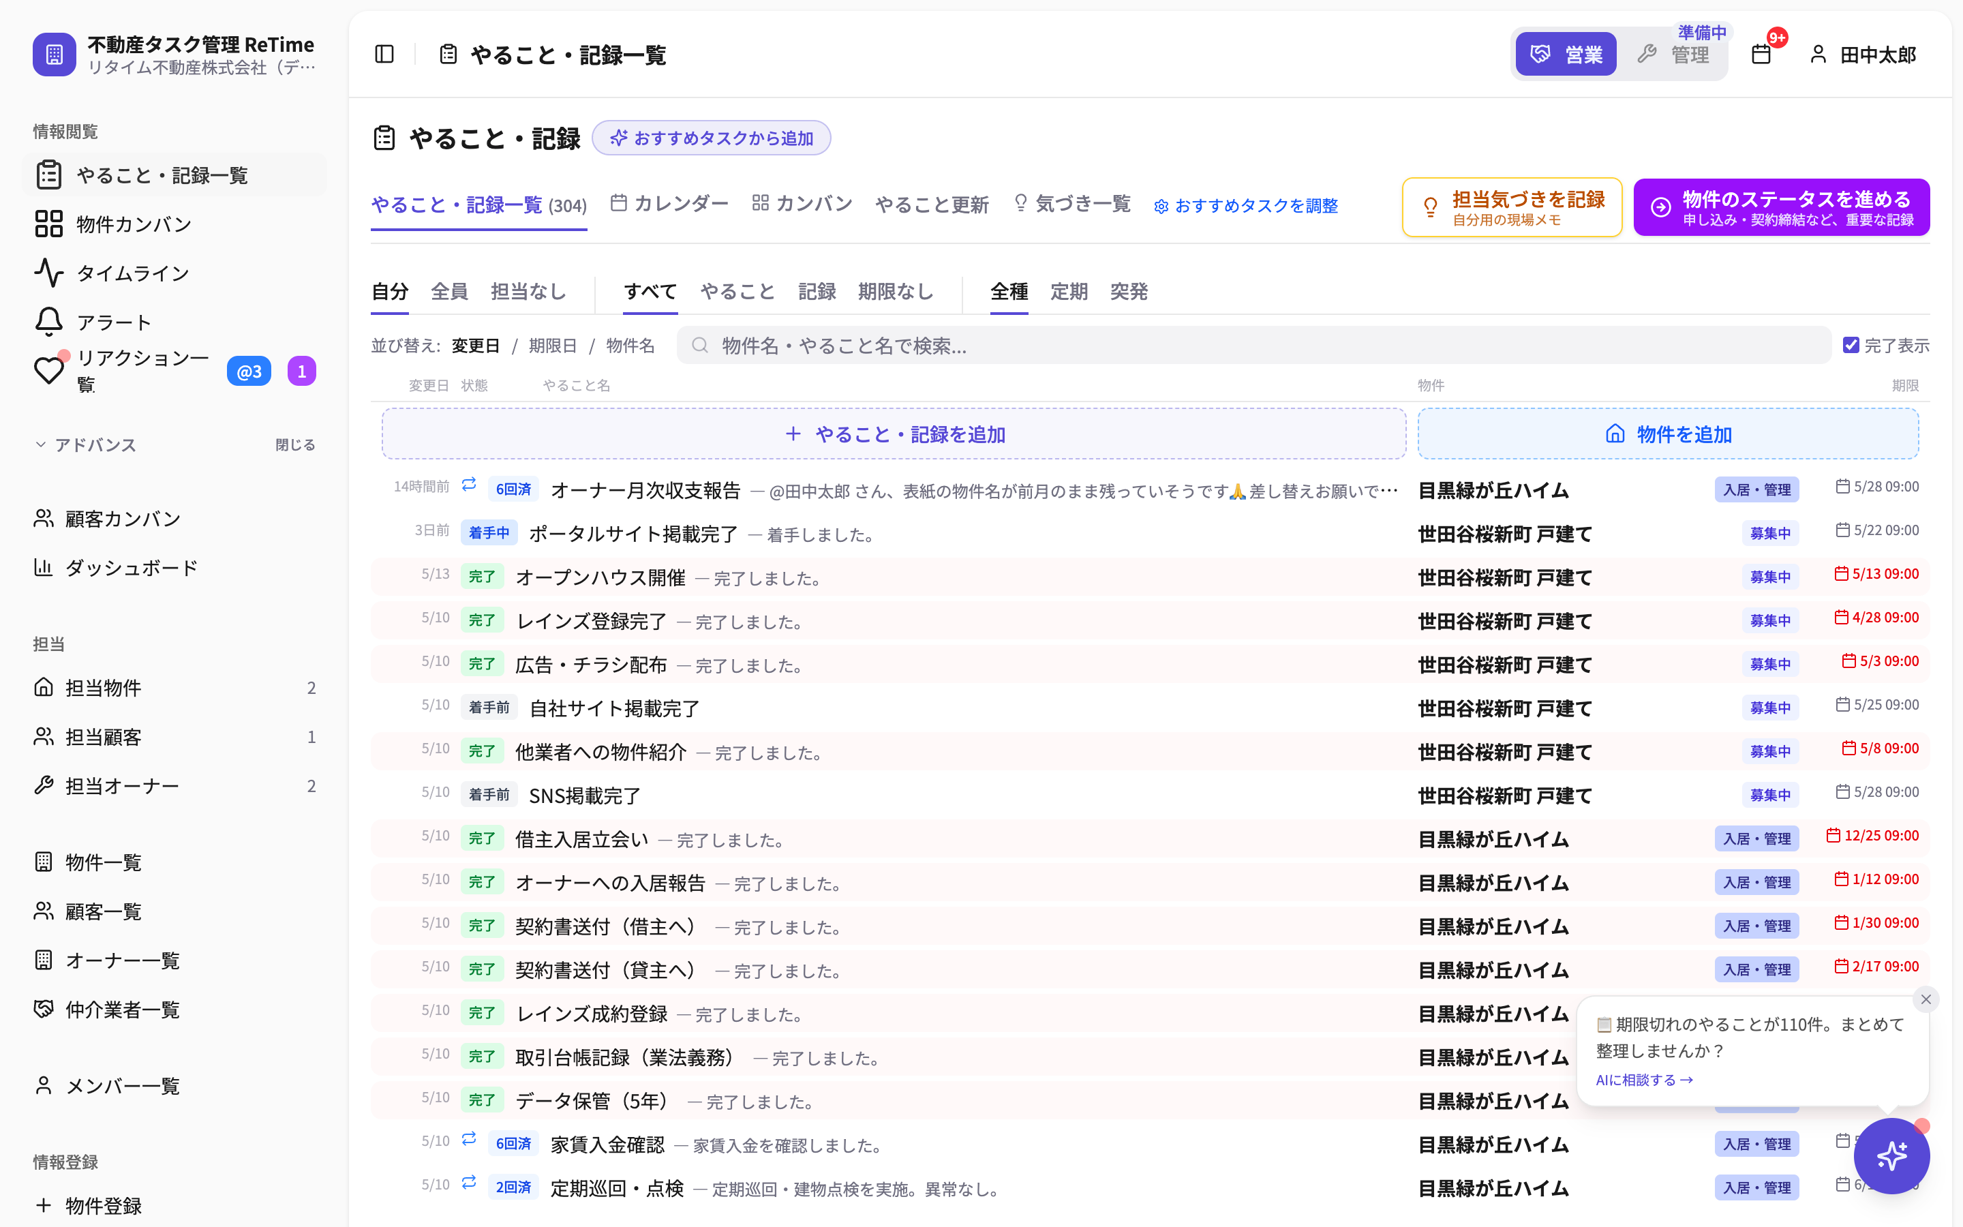Open 物件一覧 building item
This screenshot has height=1227, width=1963.
coord(174,862)
